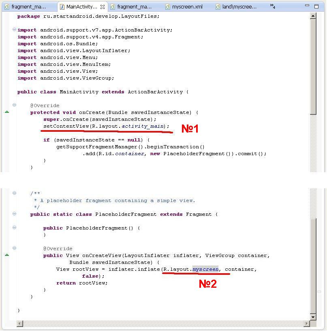Show the hidden editors list (»4)
327x331 pixels.
(273, 6)
